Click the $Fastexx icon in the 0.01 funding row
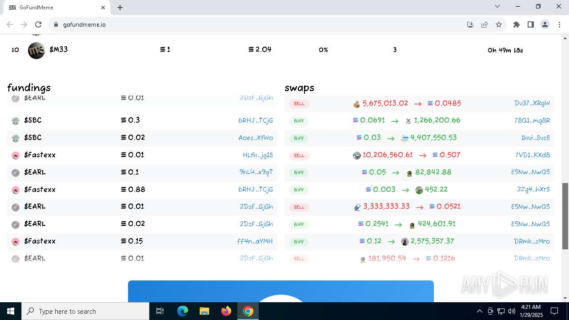Screen dimensions: 569x320 click(x=16, y=156)
